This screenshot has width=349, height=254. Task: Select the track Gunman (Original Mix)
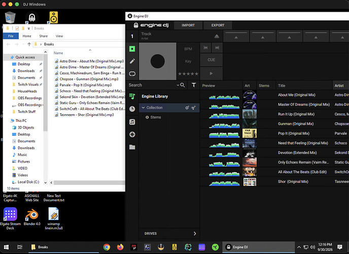(296, 123)
